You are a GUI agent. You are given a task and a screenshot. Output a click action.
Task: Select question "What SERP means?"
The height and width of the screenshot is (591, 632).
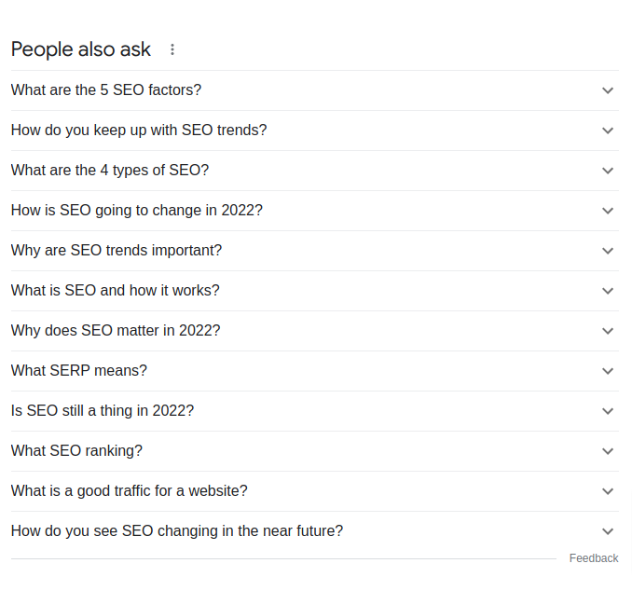point(79,371)
